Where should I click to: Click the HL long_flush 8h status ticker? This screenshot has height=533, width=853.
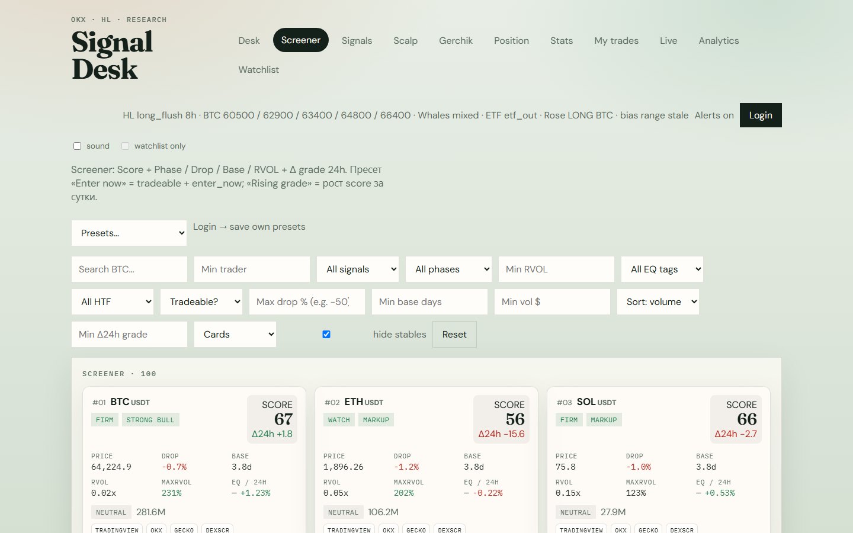pyautogui.click(x=406, y=115)
